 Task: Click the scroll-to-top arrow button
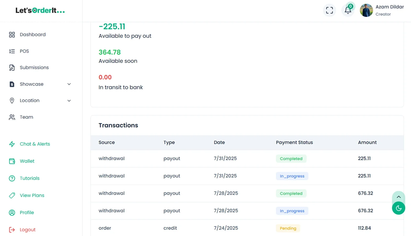click(398, 197)
